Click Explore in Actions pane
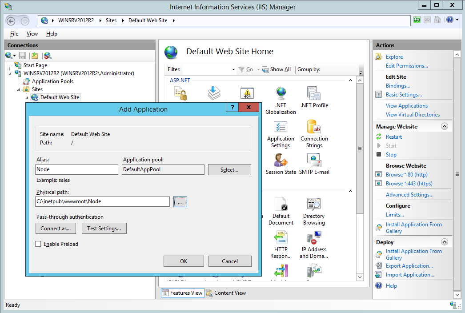Image resolution: width=465 pixels, height=313 pixels. coord(394,57)
